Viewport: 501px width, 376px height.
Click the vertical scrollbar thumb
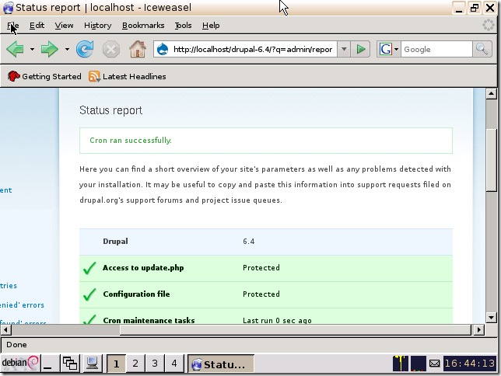pyautogui.click(x=491, y=159)
